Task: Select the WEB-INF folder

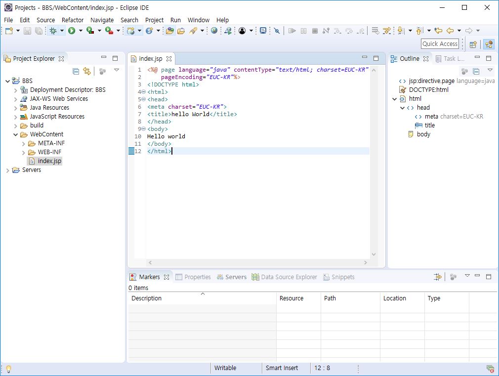Action: pyautogui.click(x=49, y=152)
